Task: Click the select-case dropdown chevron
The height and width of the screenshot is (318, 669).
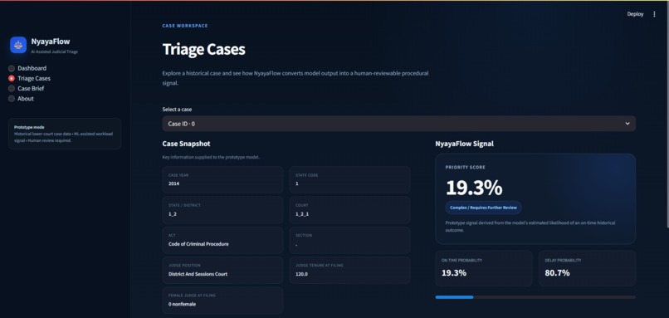Action: (627, 124)
